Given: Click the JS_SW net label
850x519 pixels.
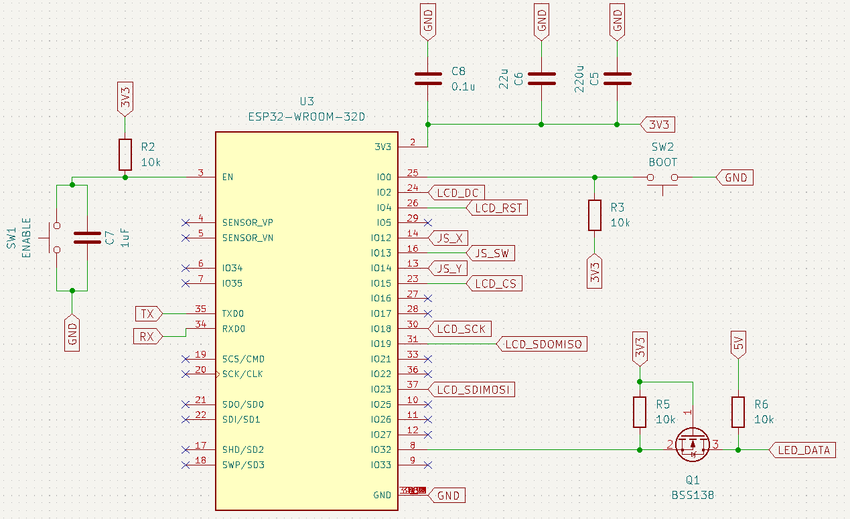Looking at the screenshot, I should tap(490, 253).
